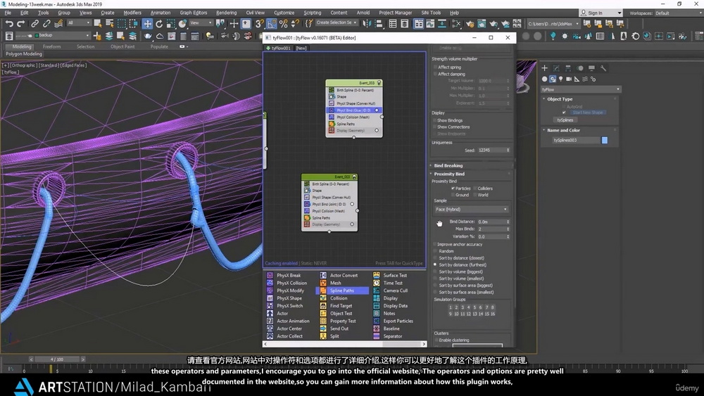Open the Face (Hybrid) sample dropdown
The image size is (704, 396).
(471, 210)
